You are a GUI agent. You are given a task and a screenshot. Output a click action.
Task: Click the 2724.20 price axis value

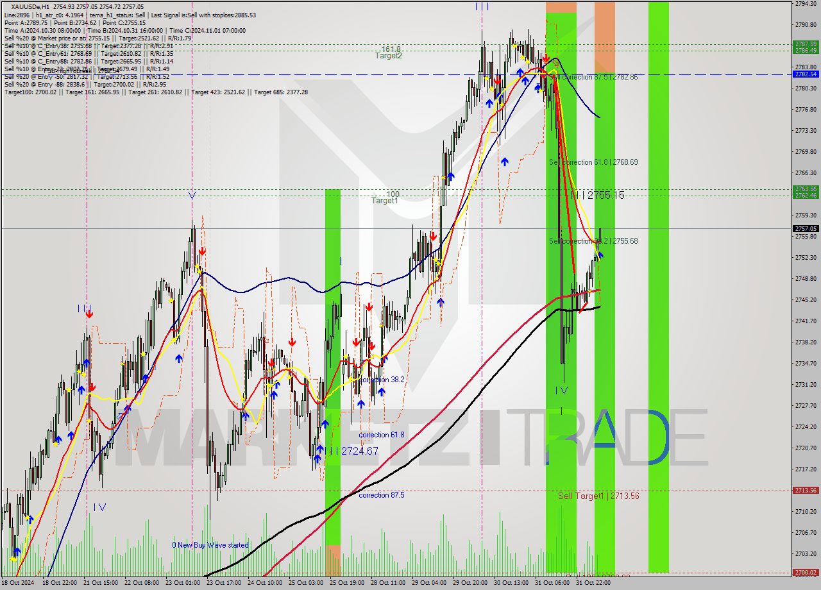[x=806, y=427]
